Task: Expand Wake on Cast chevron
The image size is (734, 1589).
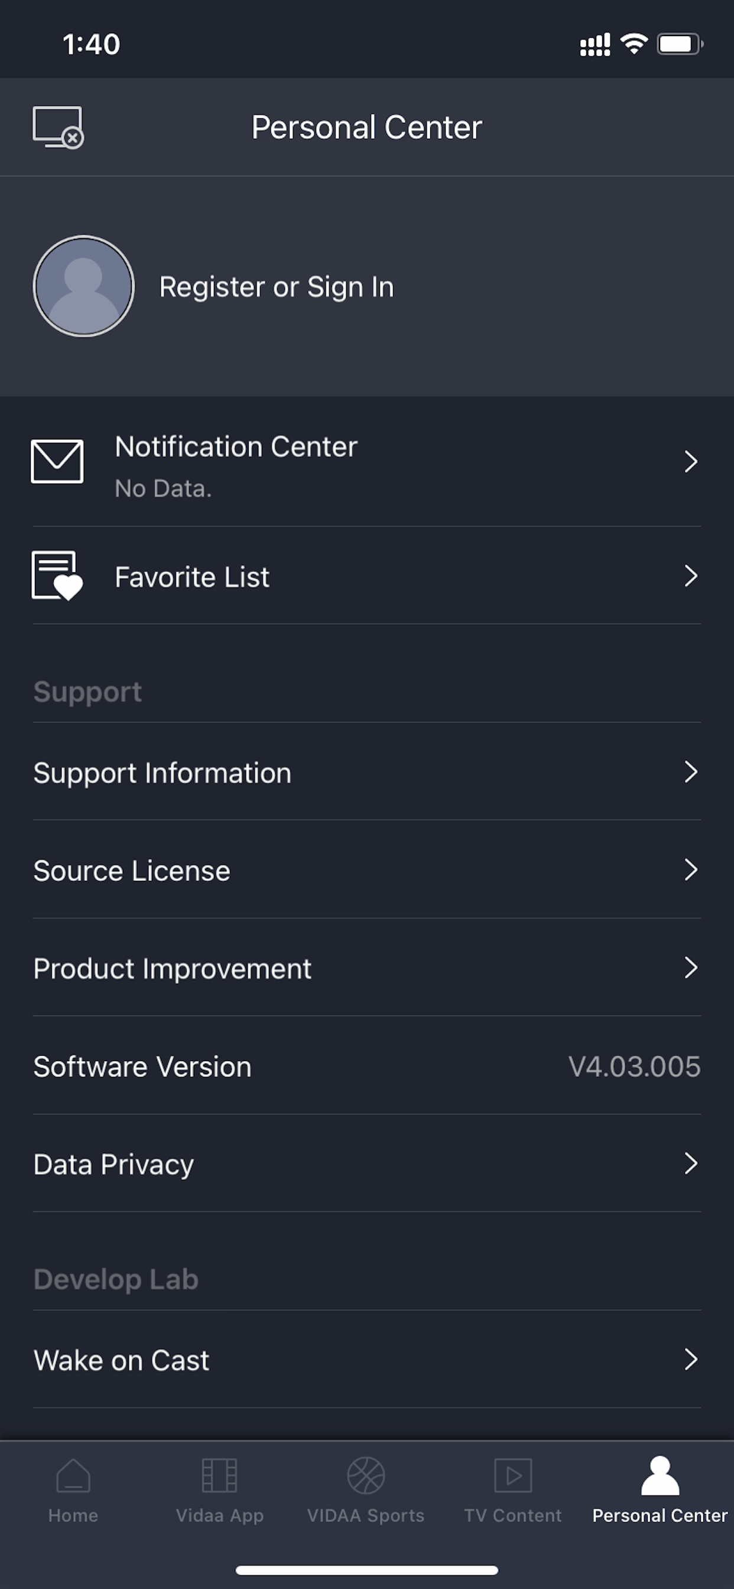Action: click(691, 1359)
